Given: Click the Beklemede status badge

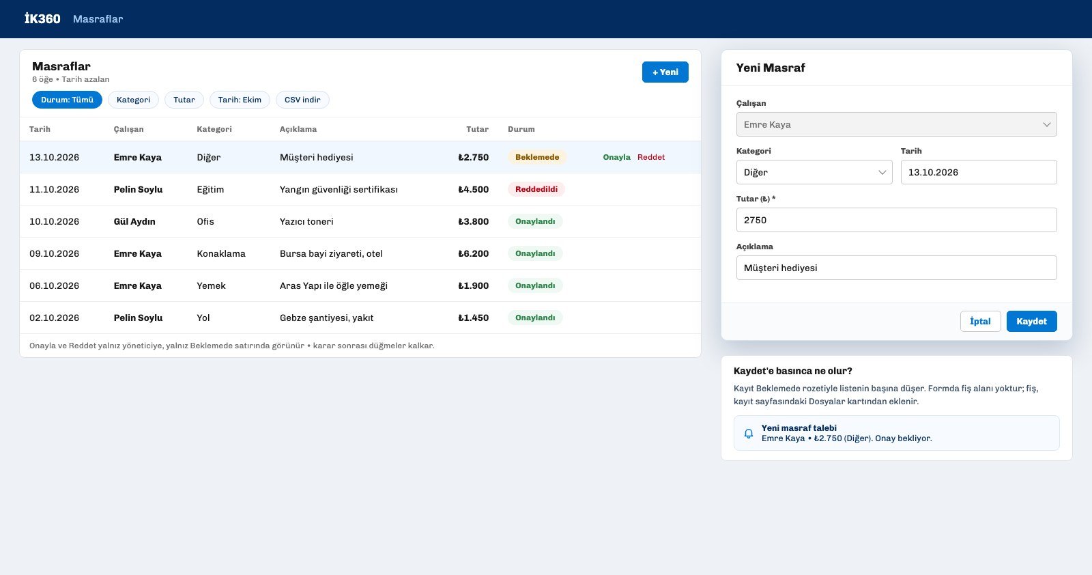Looking at the screenshot, I should (x=537, y=157).
